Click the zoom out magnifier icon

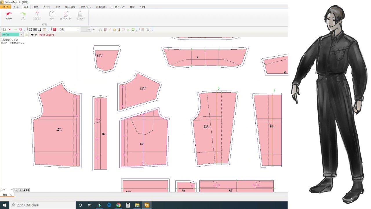pos(20,190)
